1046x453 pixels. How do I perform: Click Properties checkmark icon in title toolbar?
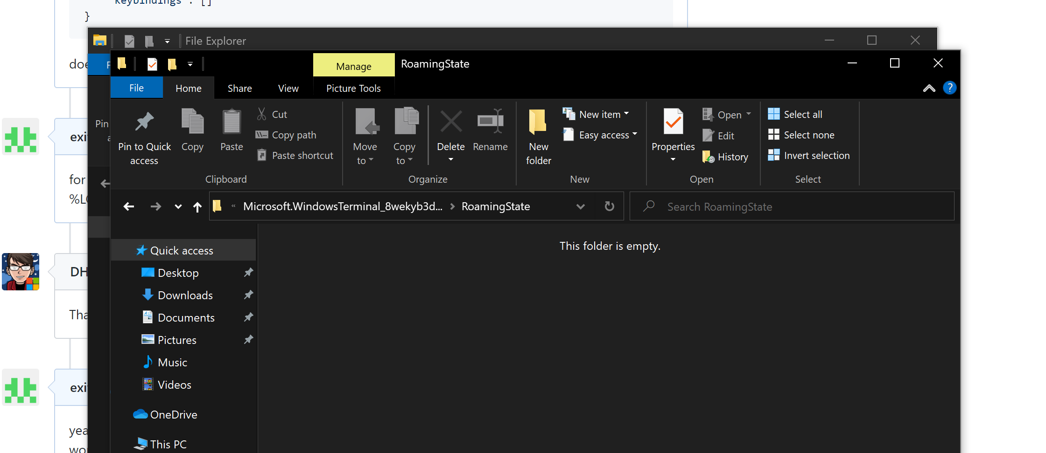pos(152,64)
